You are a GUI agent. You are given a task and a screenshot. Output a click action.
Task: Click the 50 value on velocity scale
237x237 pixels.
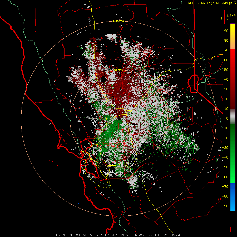pos(226,70)
